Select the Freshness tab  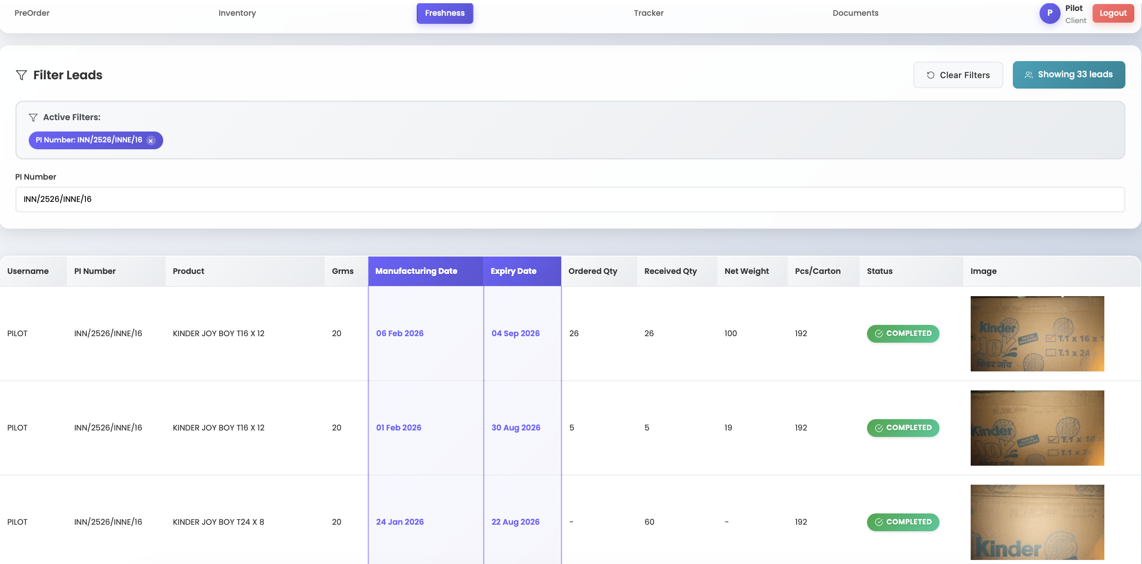tap(444, 13)
